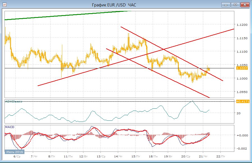
Task: Click the 'Июль 2016' month label
Action: click(14, 152)
